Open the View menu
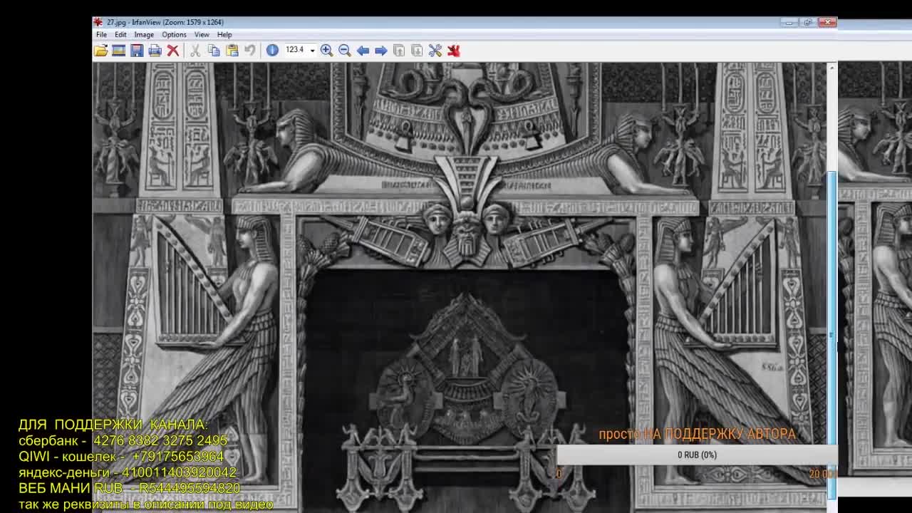Image resolution: width=912 pixels, height=513 pixels. (202, 34)
